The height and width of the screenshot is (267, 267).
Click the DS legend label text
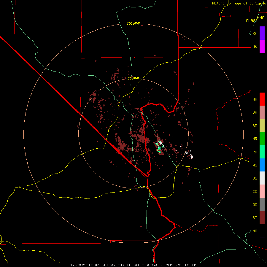point(255,178)
